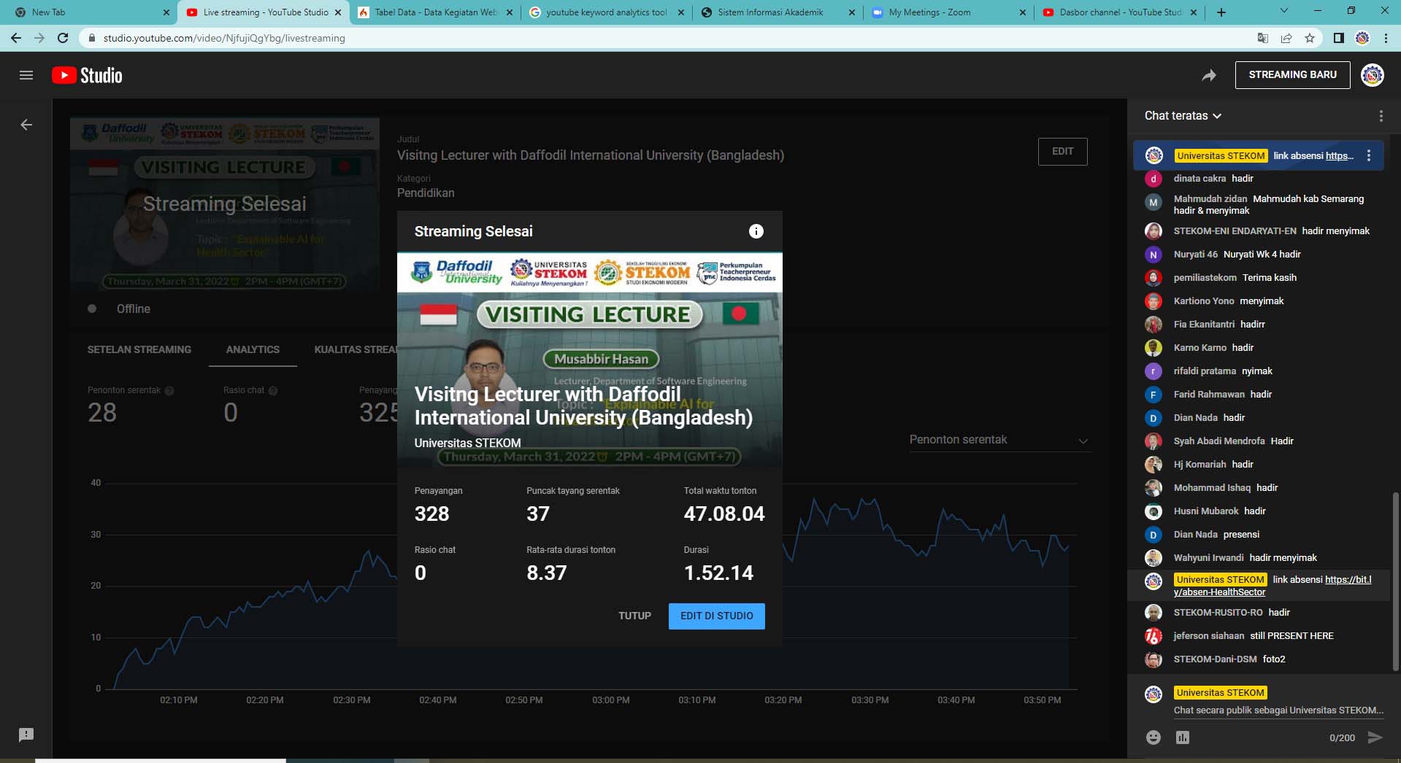Open the bit.ly absen-HealthSector link in chat

click(x=1273, y=586)
